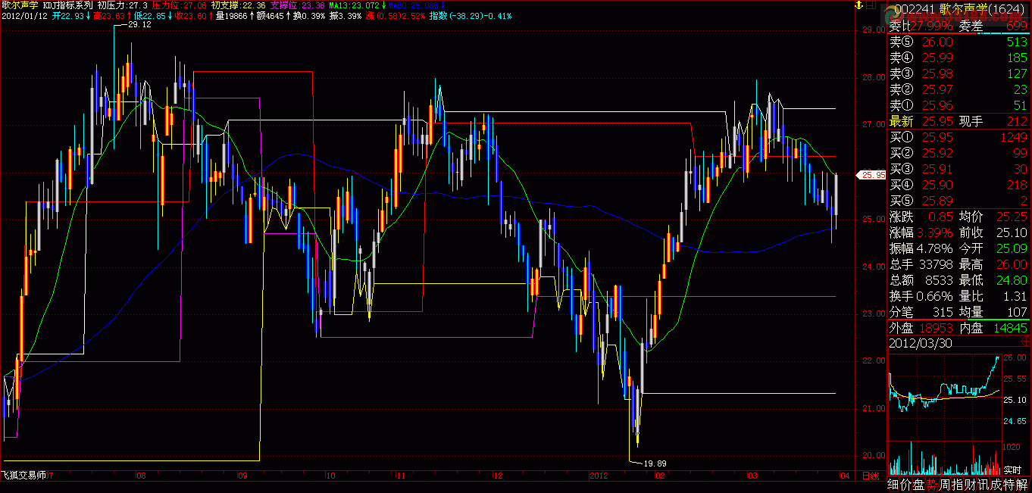Click the 今开 25.09 value
The image size is (1032, 493).
(1012, 248)
